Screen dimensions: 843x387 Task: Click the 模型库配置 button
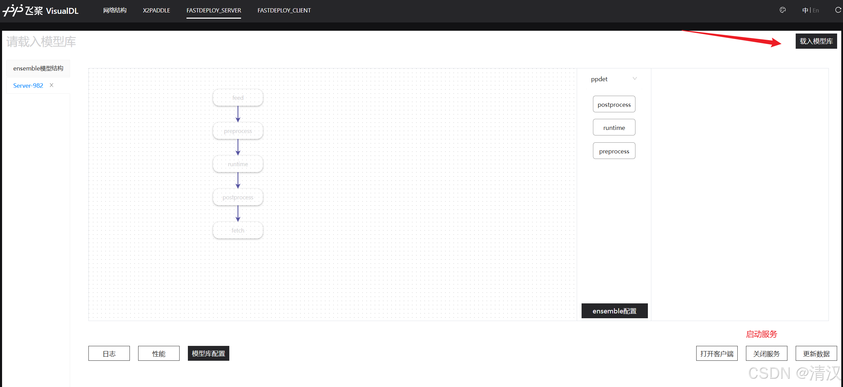(209, 353)
